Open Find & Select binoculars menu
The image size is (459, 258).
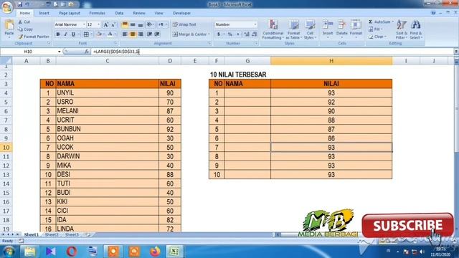click(x=416, y=29)
